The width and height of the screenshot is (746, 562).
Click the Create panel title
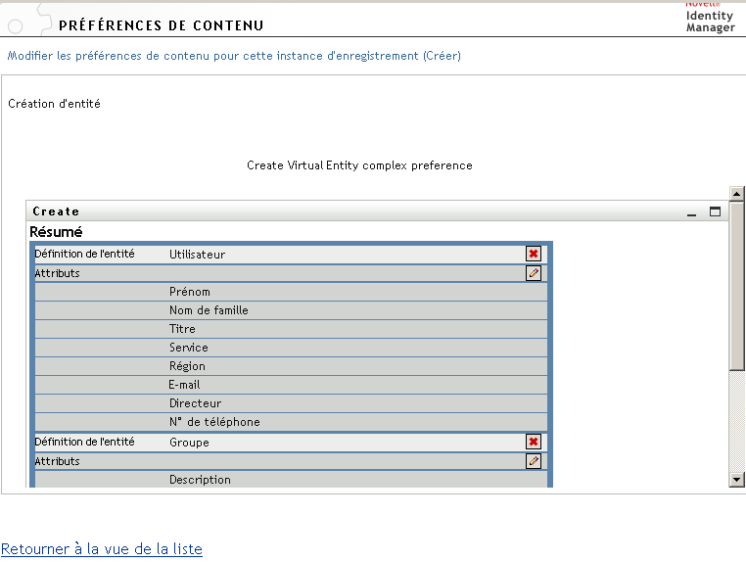[x=56, y=211]
